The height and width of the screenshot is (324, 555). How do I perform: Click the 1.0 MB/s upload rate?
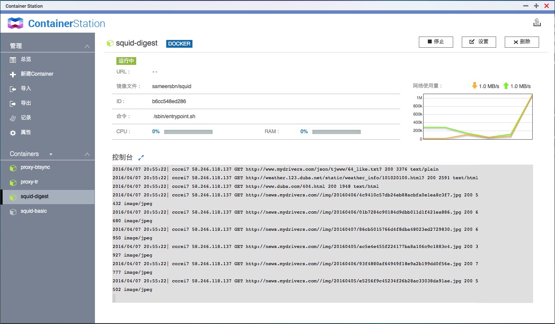point(521,86)
